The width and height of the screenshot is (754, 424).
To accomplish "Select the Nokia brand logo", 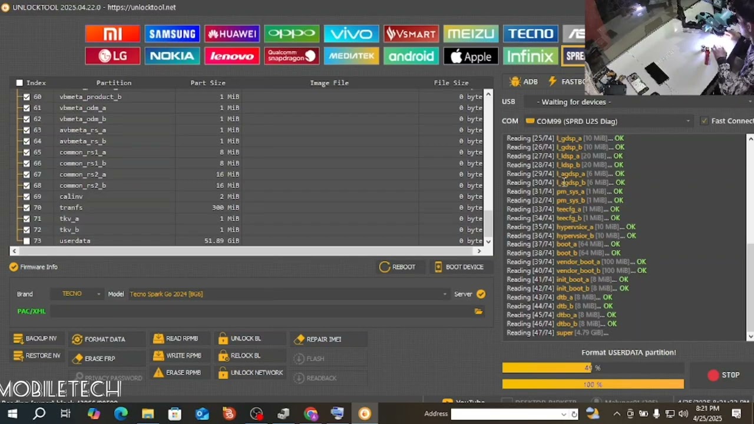I will tap(172, 56).
